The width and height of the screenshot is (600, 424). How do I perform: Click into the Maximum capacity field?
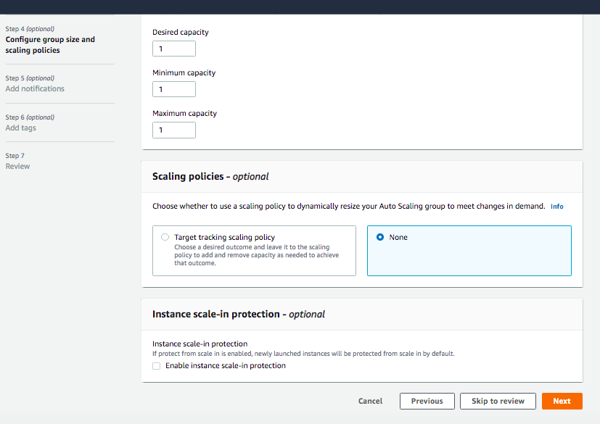(174, 130)
